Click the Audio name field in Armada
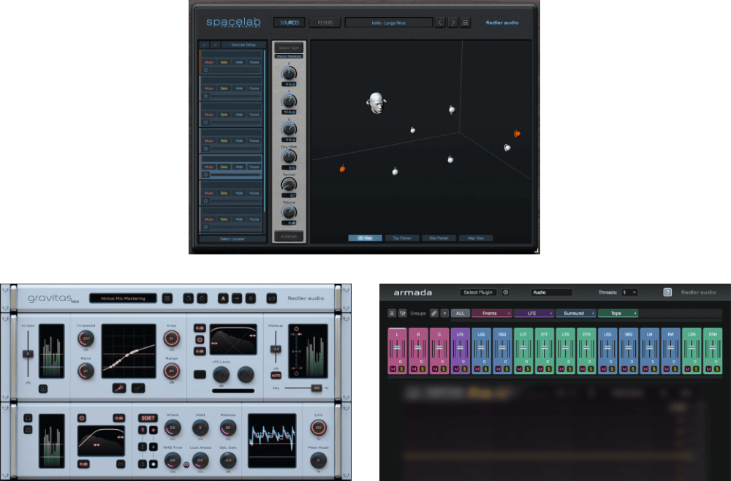 [x=551, y=292]
